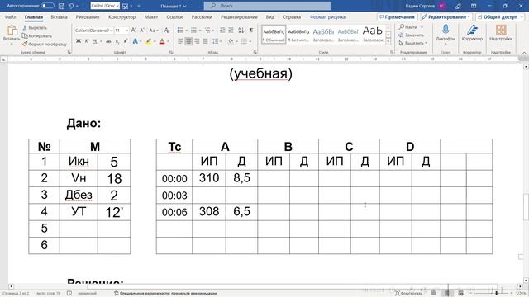Click the Save icon in the quick access toolbar
Viewport: 529px width, 297px height.
pos(61,6)
